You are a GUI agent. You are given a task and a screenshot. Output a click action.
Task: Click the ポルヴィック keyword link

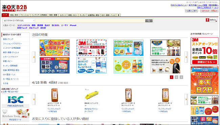click(34, 28)
